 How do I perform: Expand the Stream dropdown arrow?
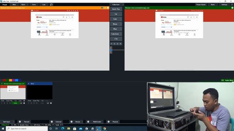[x=82, y=122]
